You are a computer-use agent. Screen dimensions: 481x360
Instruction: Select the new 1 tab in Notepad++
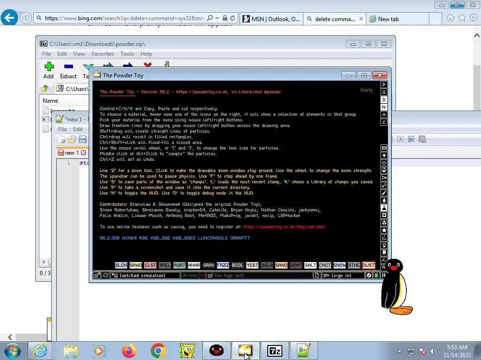(72, 152)
